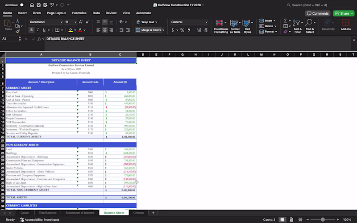Align cell content to middle
Viewport: 357px width, 223px height.
(105, 22)
